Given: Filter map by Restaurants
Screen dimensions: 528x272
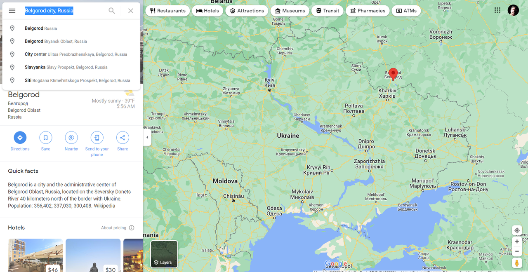Looking at the screenshot, I should click(168, 11).
